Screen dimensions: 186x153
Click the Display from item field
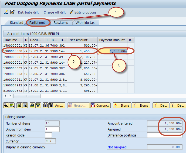(52, 129)
